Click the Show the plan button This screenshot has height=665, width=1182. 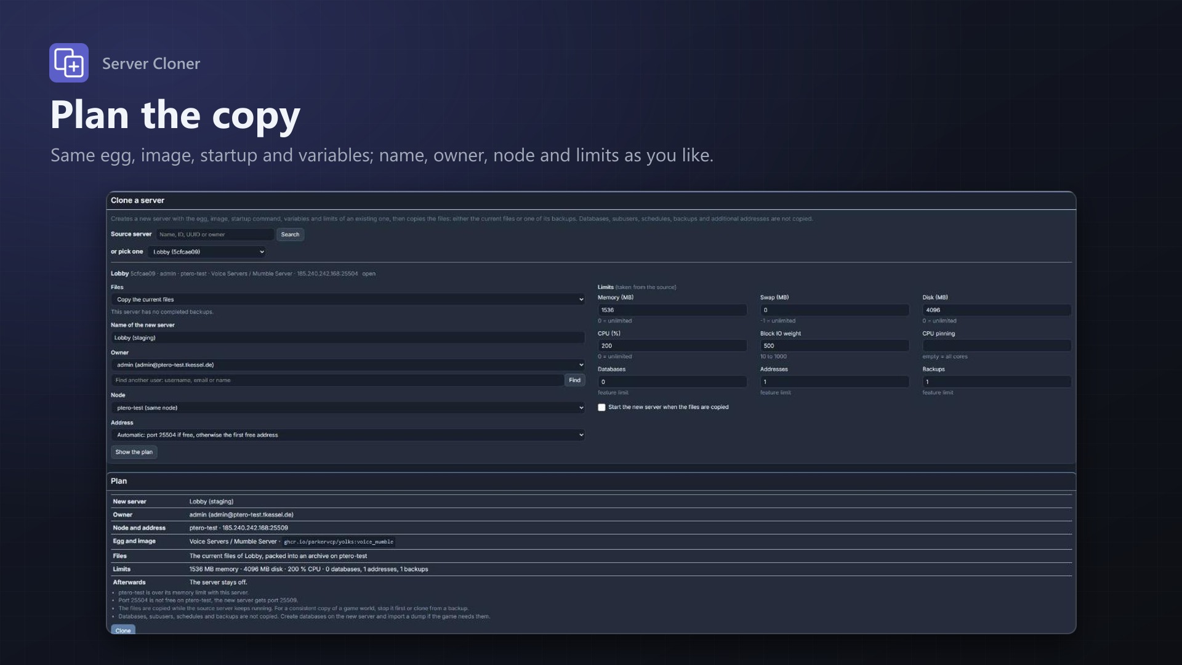(134, 452)
